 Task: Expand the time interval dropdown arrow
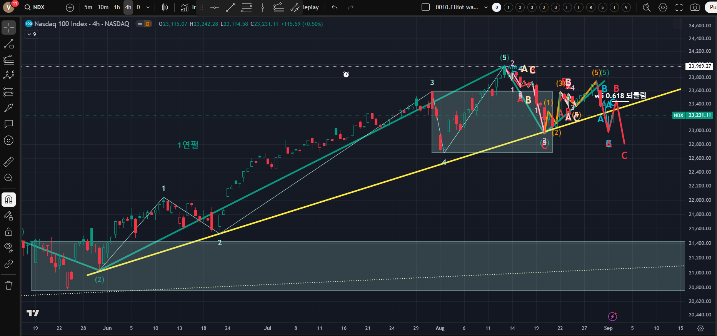click(148, 7)
